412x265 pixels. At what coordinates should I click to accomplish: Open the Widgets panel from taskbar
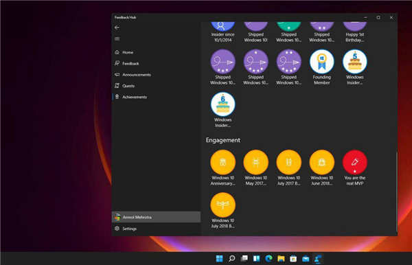[x=256, y=259]
